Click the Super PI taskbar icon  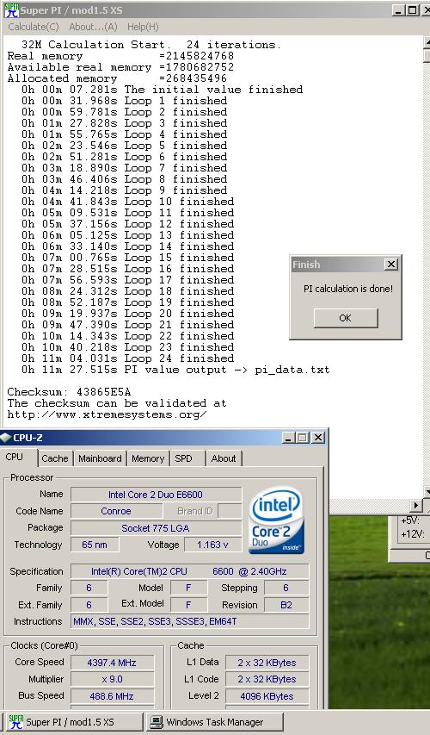click(15, 722)
